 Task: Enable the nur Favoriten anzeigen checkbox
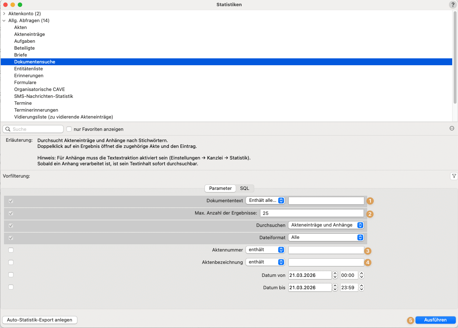(69, 129)
